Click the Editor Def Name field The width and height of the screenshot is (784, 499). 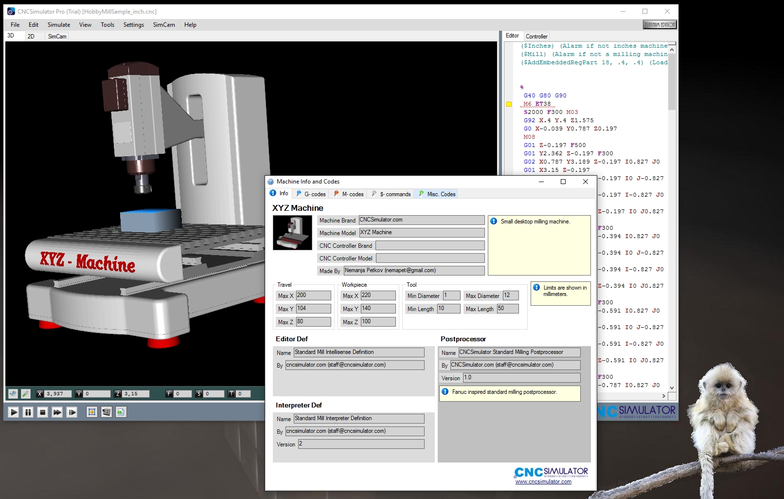tap(359, 352)
